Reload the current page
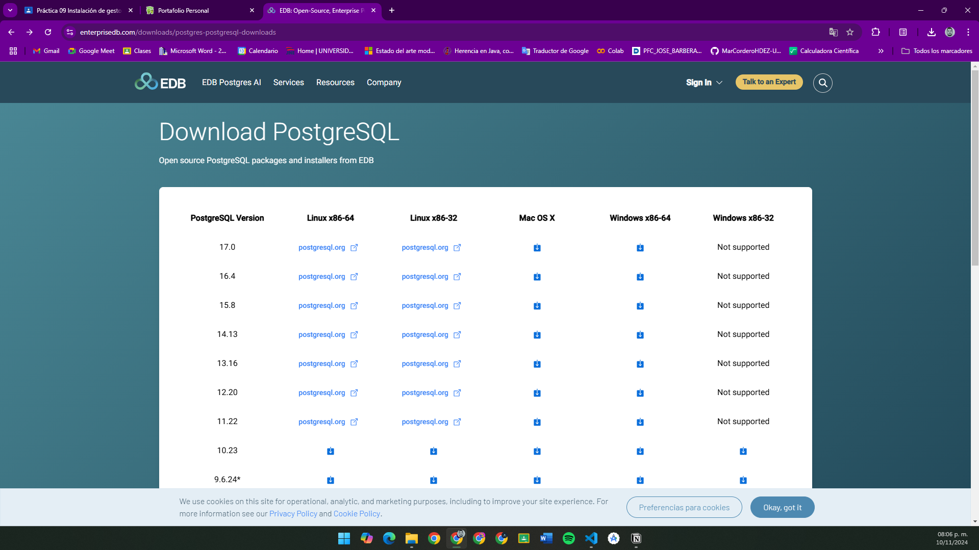This screenshot has height=550, width=979. pyautogui.click(x=48, y=32)
